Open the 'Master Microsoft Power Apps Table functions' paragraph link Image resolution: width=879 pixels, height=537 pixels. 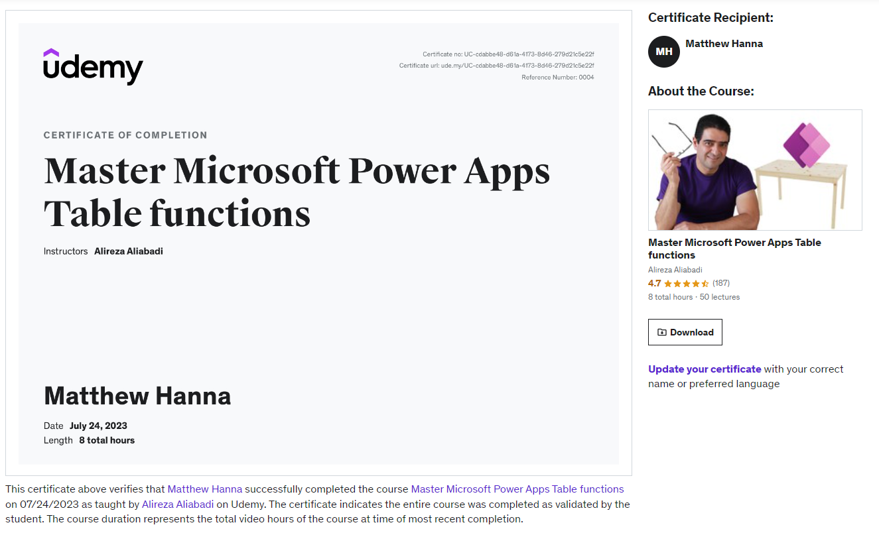517,489
